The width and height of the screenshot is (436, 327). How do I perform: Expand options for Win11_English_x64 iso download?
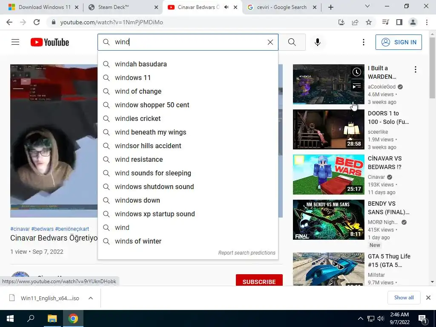coord(90,298)
